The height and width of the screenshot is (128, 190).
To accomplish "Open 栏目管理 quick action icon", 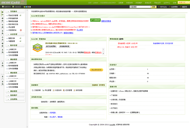I will pos(64,90).
